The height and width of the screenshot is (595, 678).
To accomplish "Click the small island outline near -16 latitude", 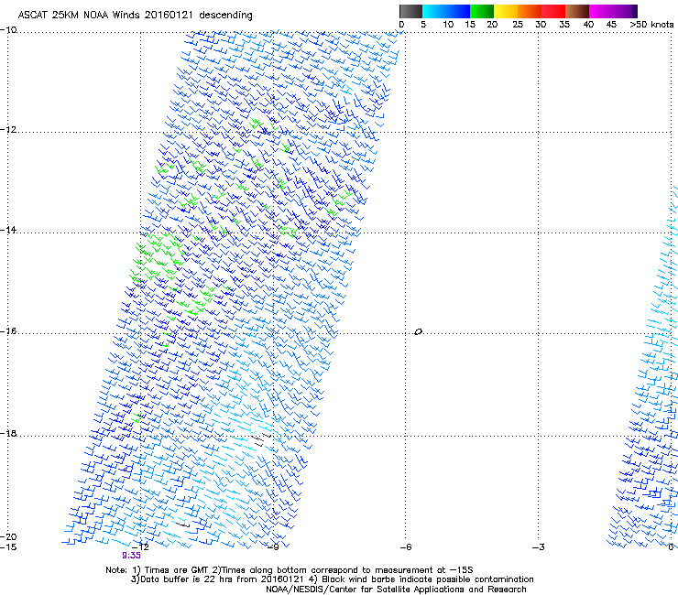I will point(418,332).
